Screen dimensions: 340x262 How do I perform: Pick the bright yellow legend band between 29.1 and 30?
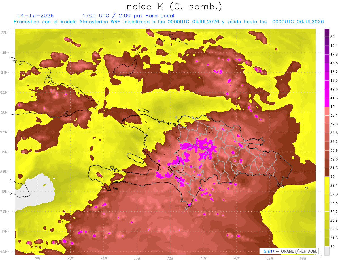point(327,181)
